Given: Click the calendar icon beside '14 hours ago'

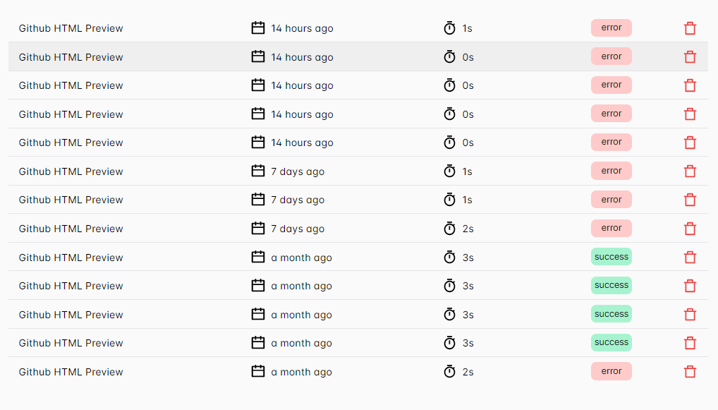Looking at the screenshot, I should point(257,28).
